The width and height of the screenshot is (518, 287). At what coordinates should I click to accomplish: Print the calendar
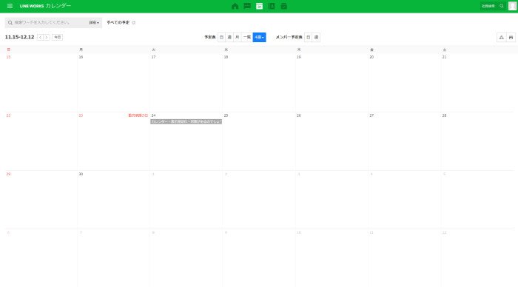click(511, 37)
